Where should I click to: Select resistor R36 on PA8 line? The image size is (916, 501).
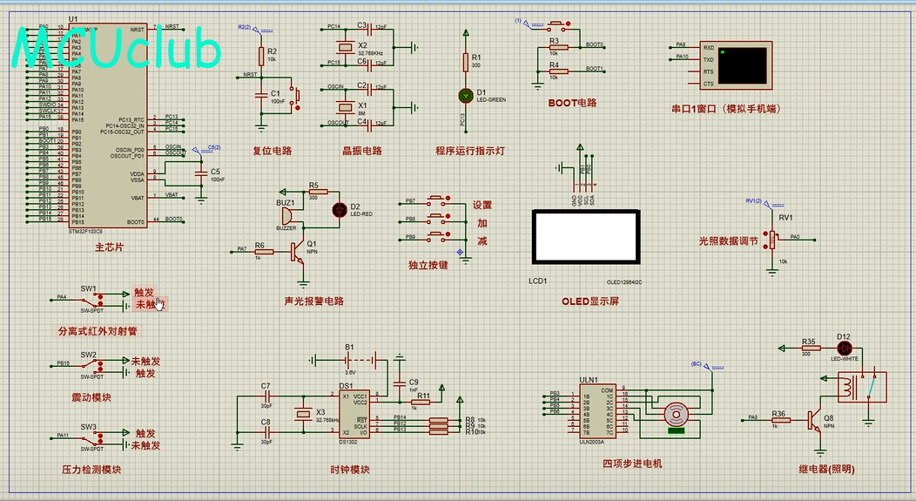[779, 420]
